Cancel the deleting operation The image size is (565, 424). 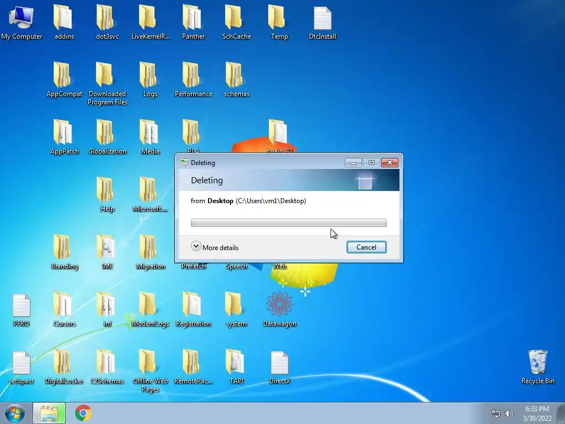pyautogui.click(x=366, y=247)
